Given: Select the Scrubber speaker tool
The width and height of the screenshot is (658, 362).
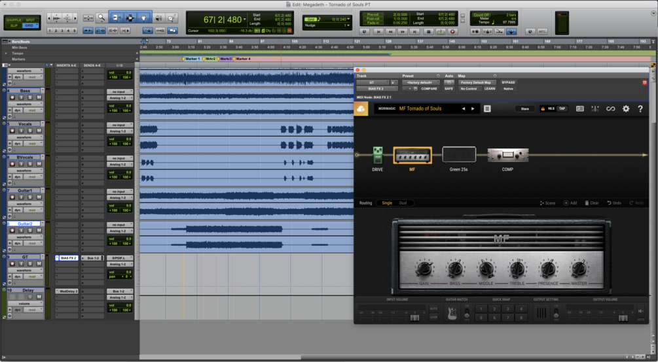Looking at the screenshot, I should [158, 18].
